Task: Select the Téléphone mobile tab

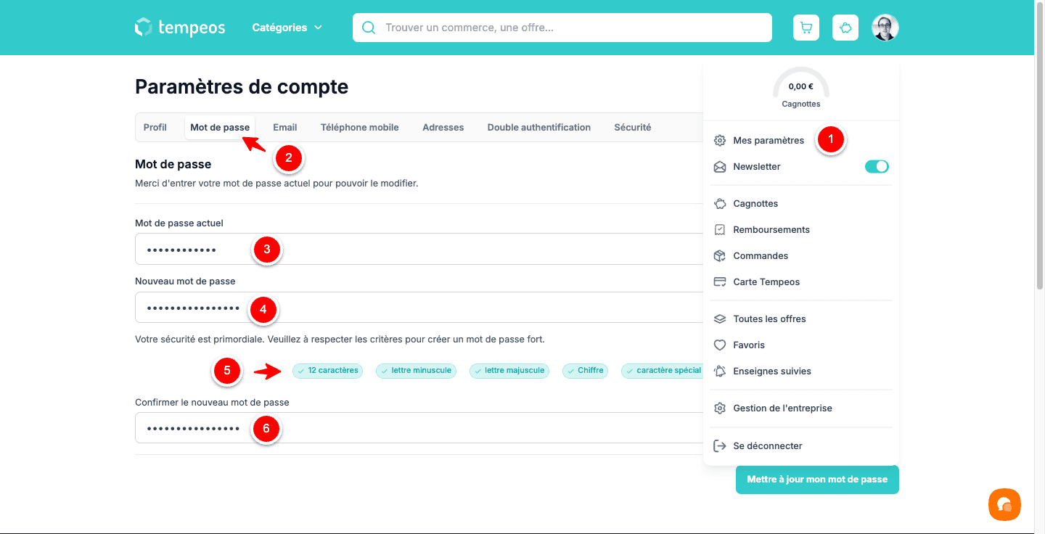Action: [x=359, y=127]
